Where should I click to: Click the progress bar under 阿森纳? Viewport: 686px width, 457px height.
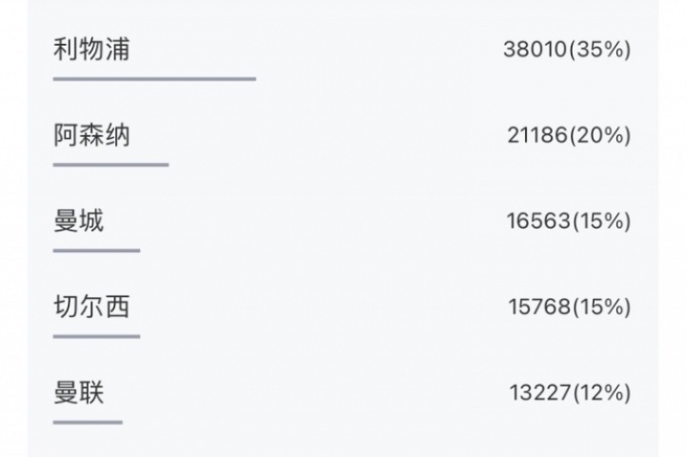tap(111, 165)
